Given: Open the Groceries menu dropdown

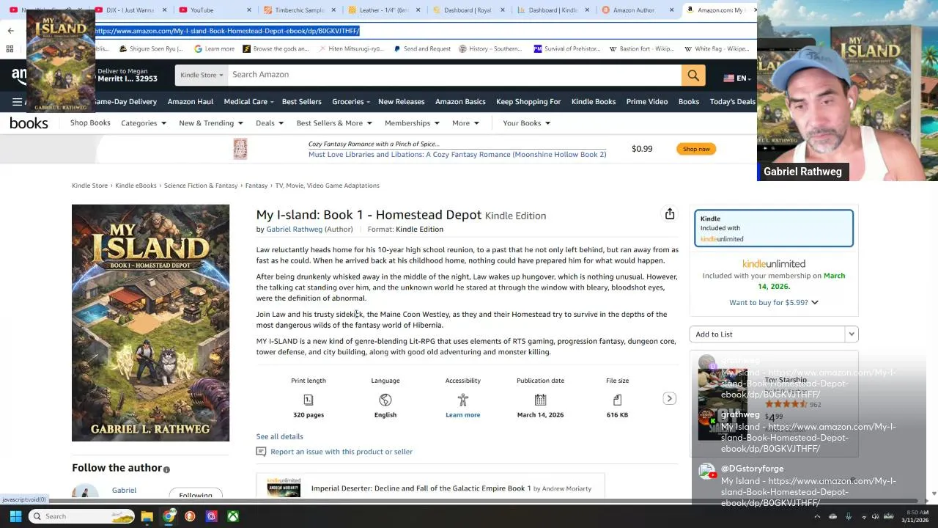Looking at the screenshot, I should (x=351, y=102).
